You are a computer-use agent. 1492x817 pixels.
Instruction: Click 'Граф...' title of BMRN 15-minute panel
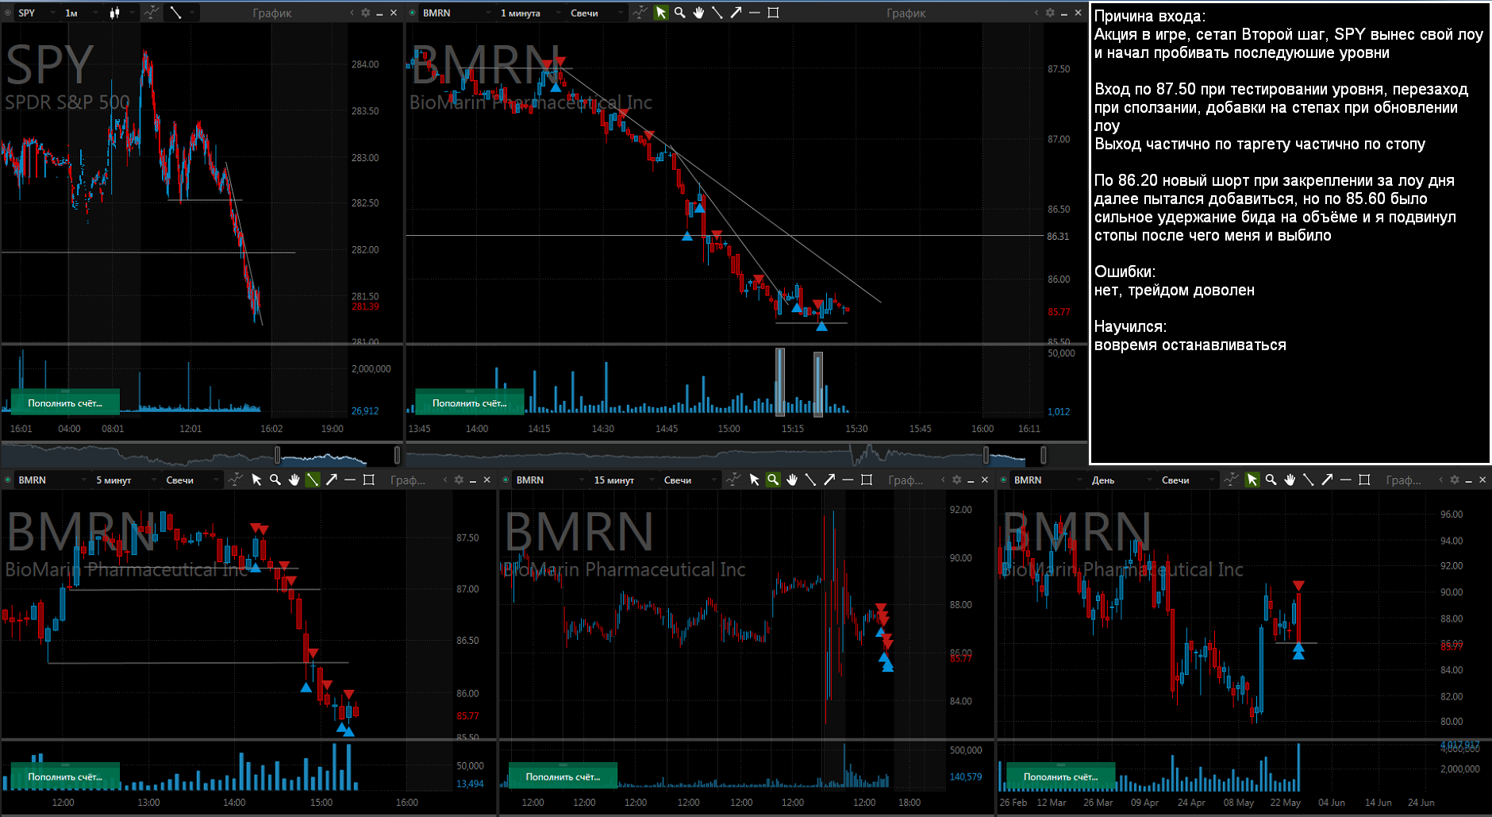[x=906, y=480]
